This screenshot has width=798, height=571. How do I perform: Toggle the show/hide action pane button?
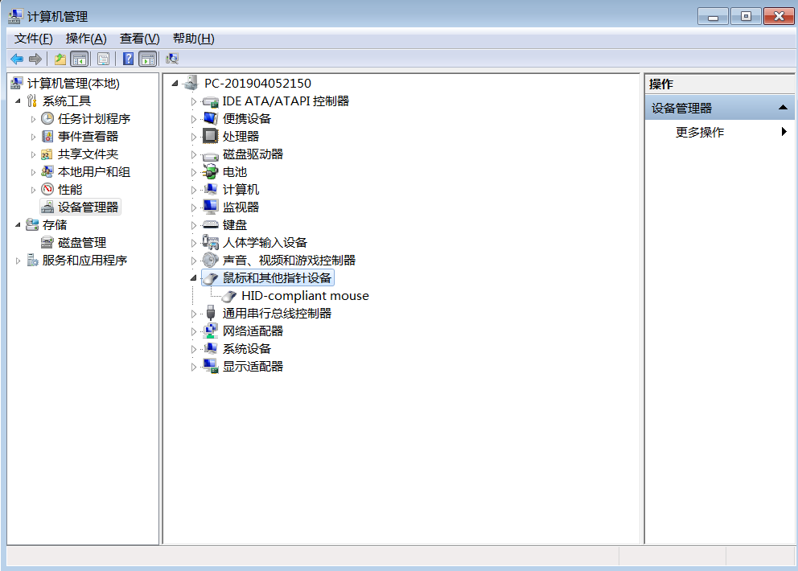point(147,59)
